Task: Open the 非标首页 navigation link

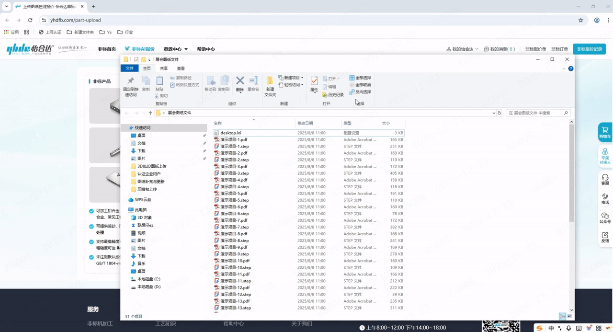Action: 107,49
